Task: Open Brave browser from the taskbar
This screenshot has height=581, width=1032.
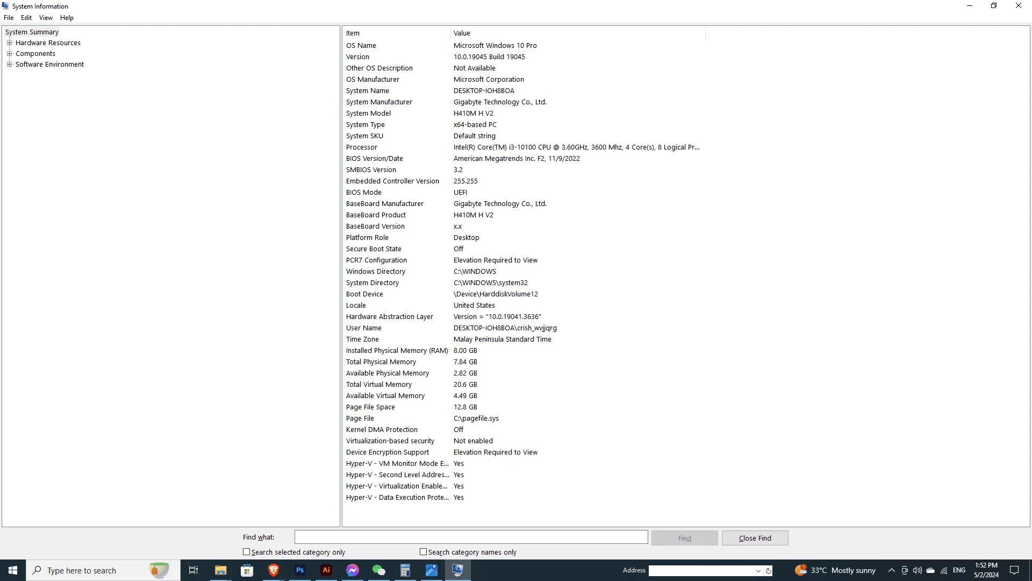Action: (x=273, y=570)
